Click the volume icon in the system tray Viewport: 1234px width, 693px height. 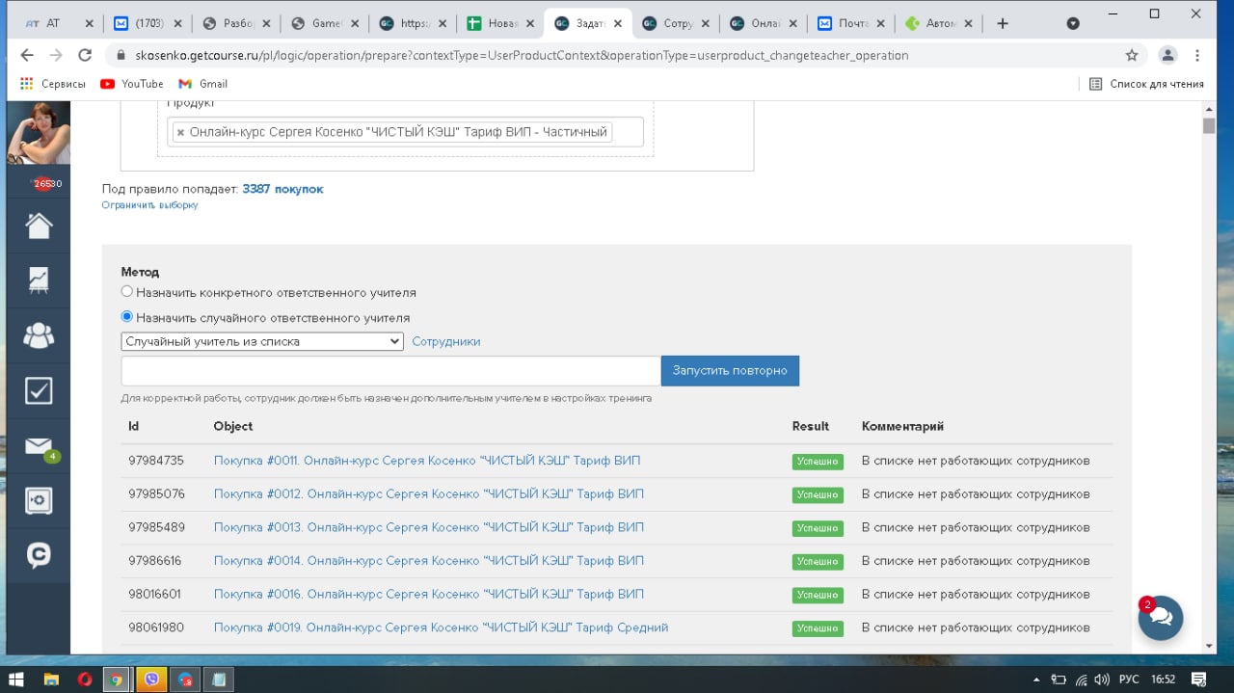(x=1103, y=680)
